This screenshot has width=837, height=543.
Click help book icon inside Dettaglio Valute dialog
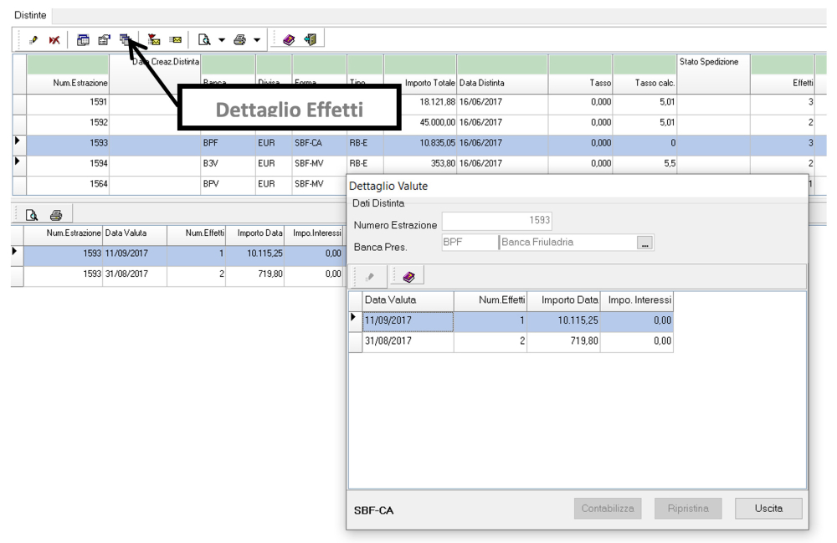(x=408, y=276)
